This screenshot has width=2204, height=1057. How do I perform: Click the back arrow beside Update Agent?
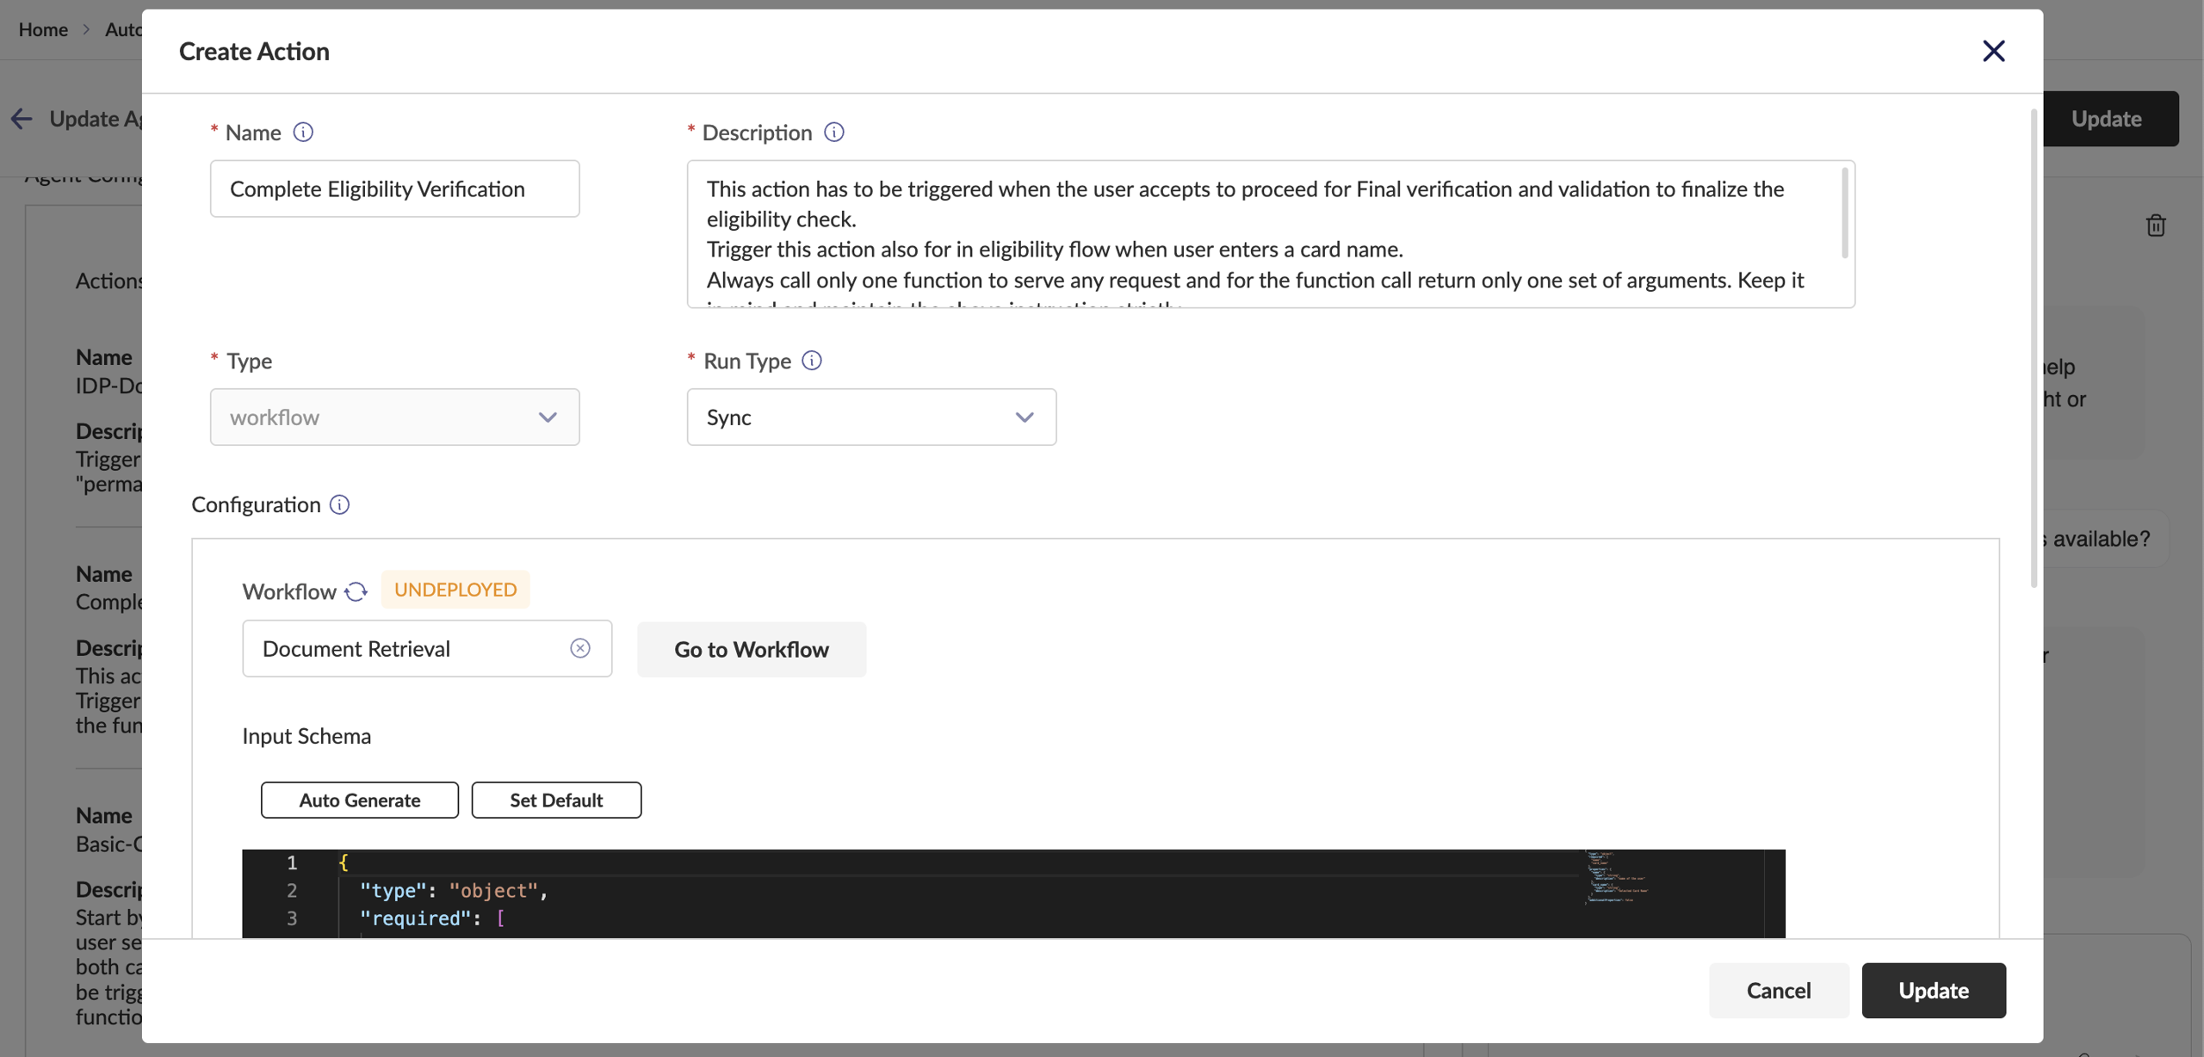(x=22, y=119)
